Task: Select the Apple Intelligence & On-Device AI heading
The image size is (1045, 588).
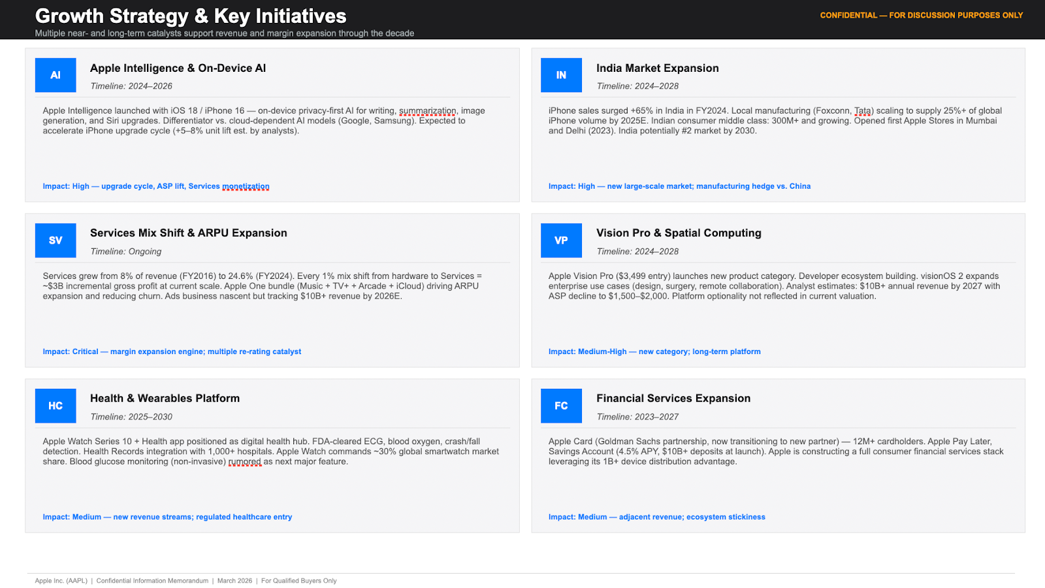Action: [178, 68]
